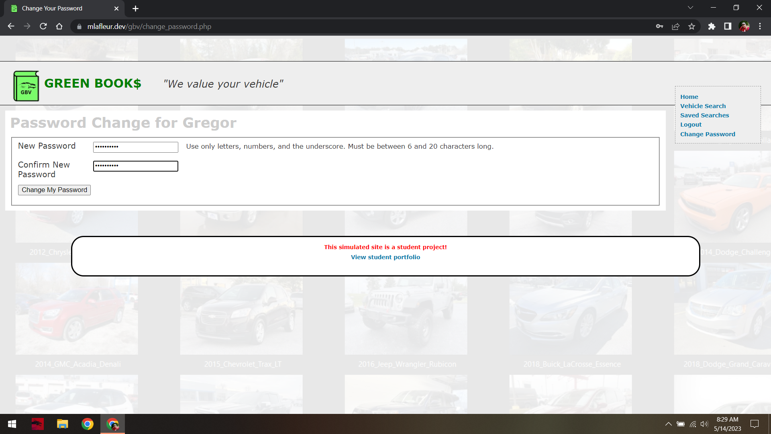Image resolution: width=771 pixels, height=434 pixels.
Task: Open the Extensions puzzle piece icon
Action: 712,27
